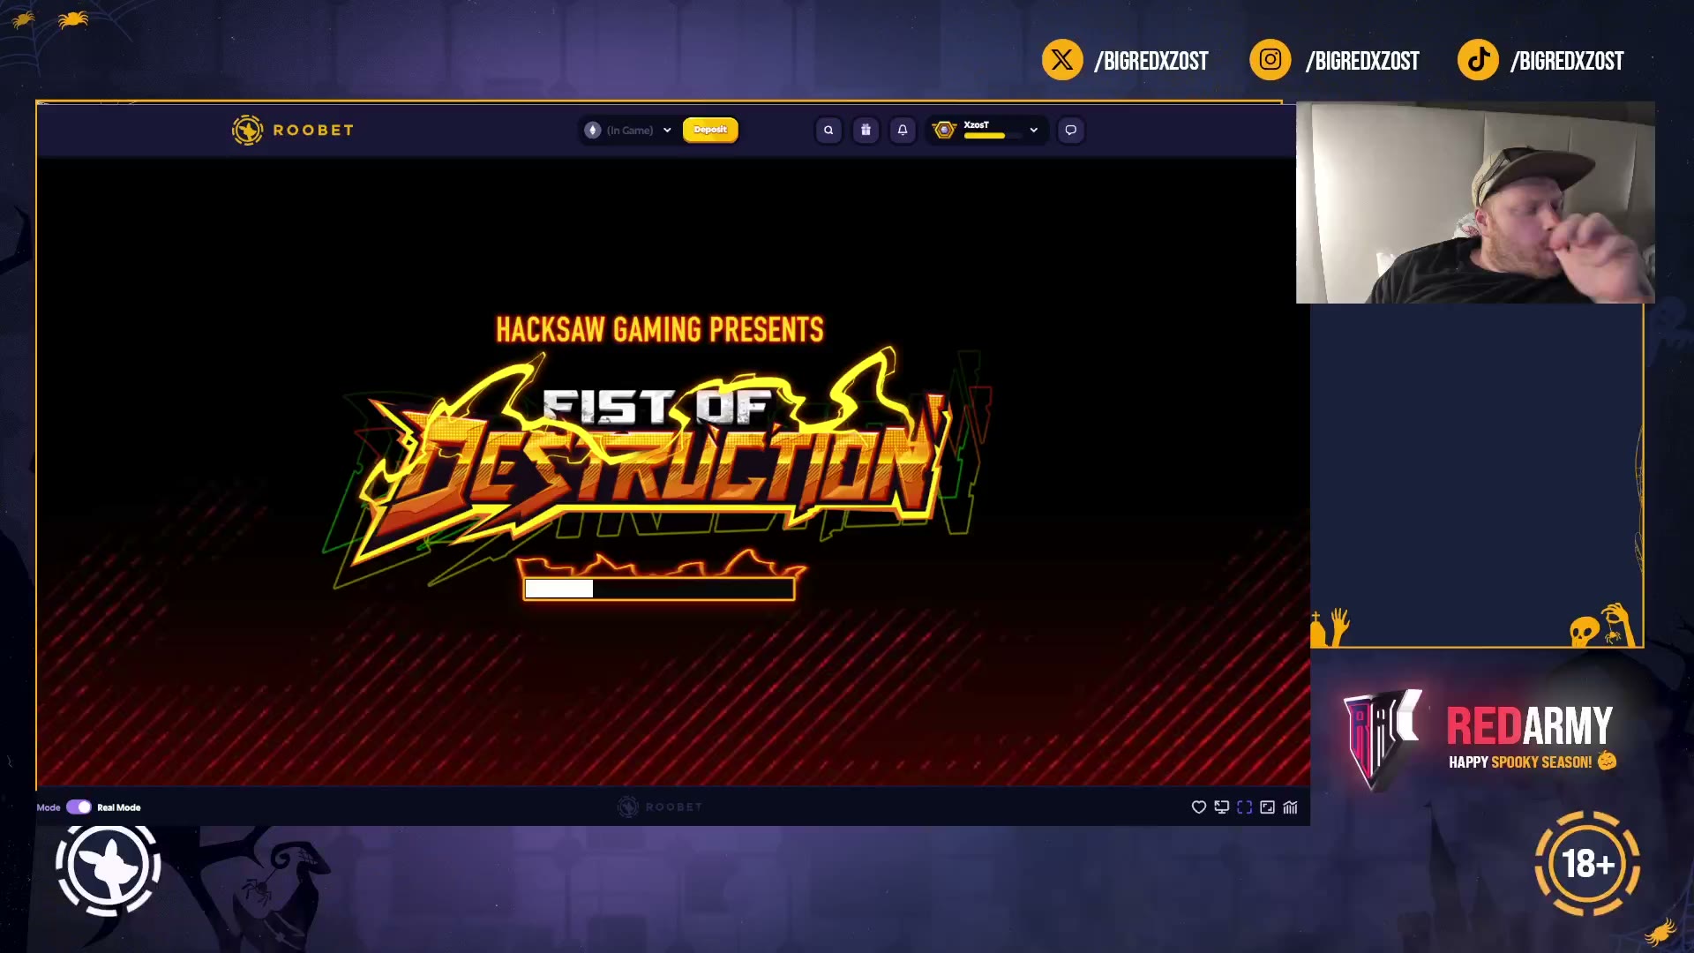This screenshot has width=1694, height=953.
Task: Open the game statistics chart icon
Action: (x=1290, y=807)
